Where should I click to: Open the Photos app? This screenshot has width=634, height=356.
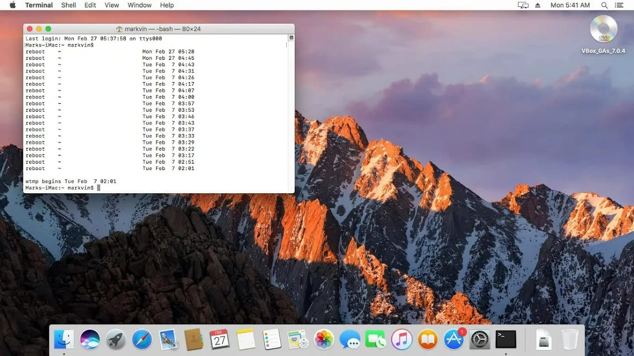[324, 339]
